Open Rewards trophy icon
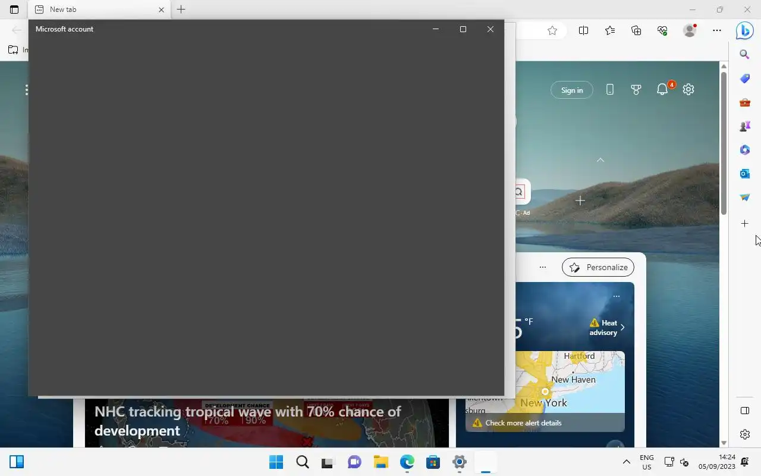 636,89
